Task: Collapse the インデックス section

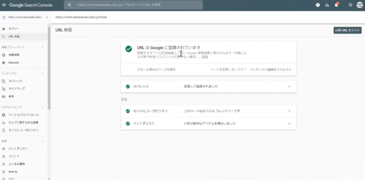Action: pyautogui.click(x=43, y=73)
